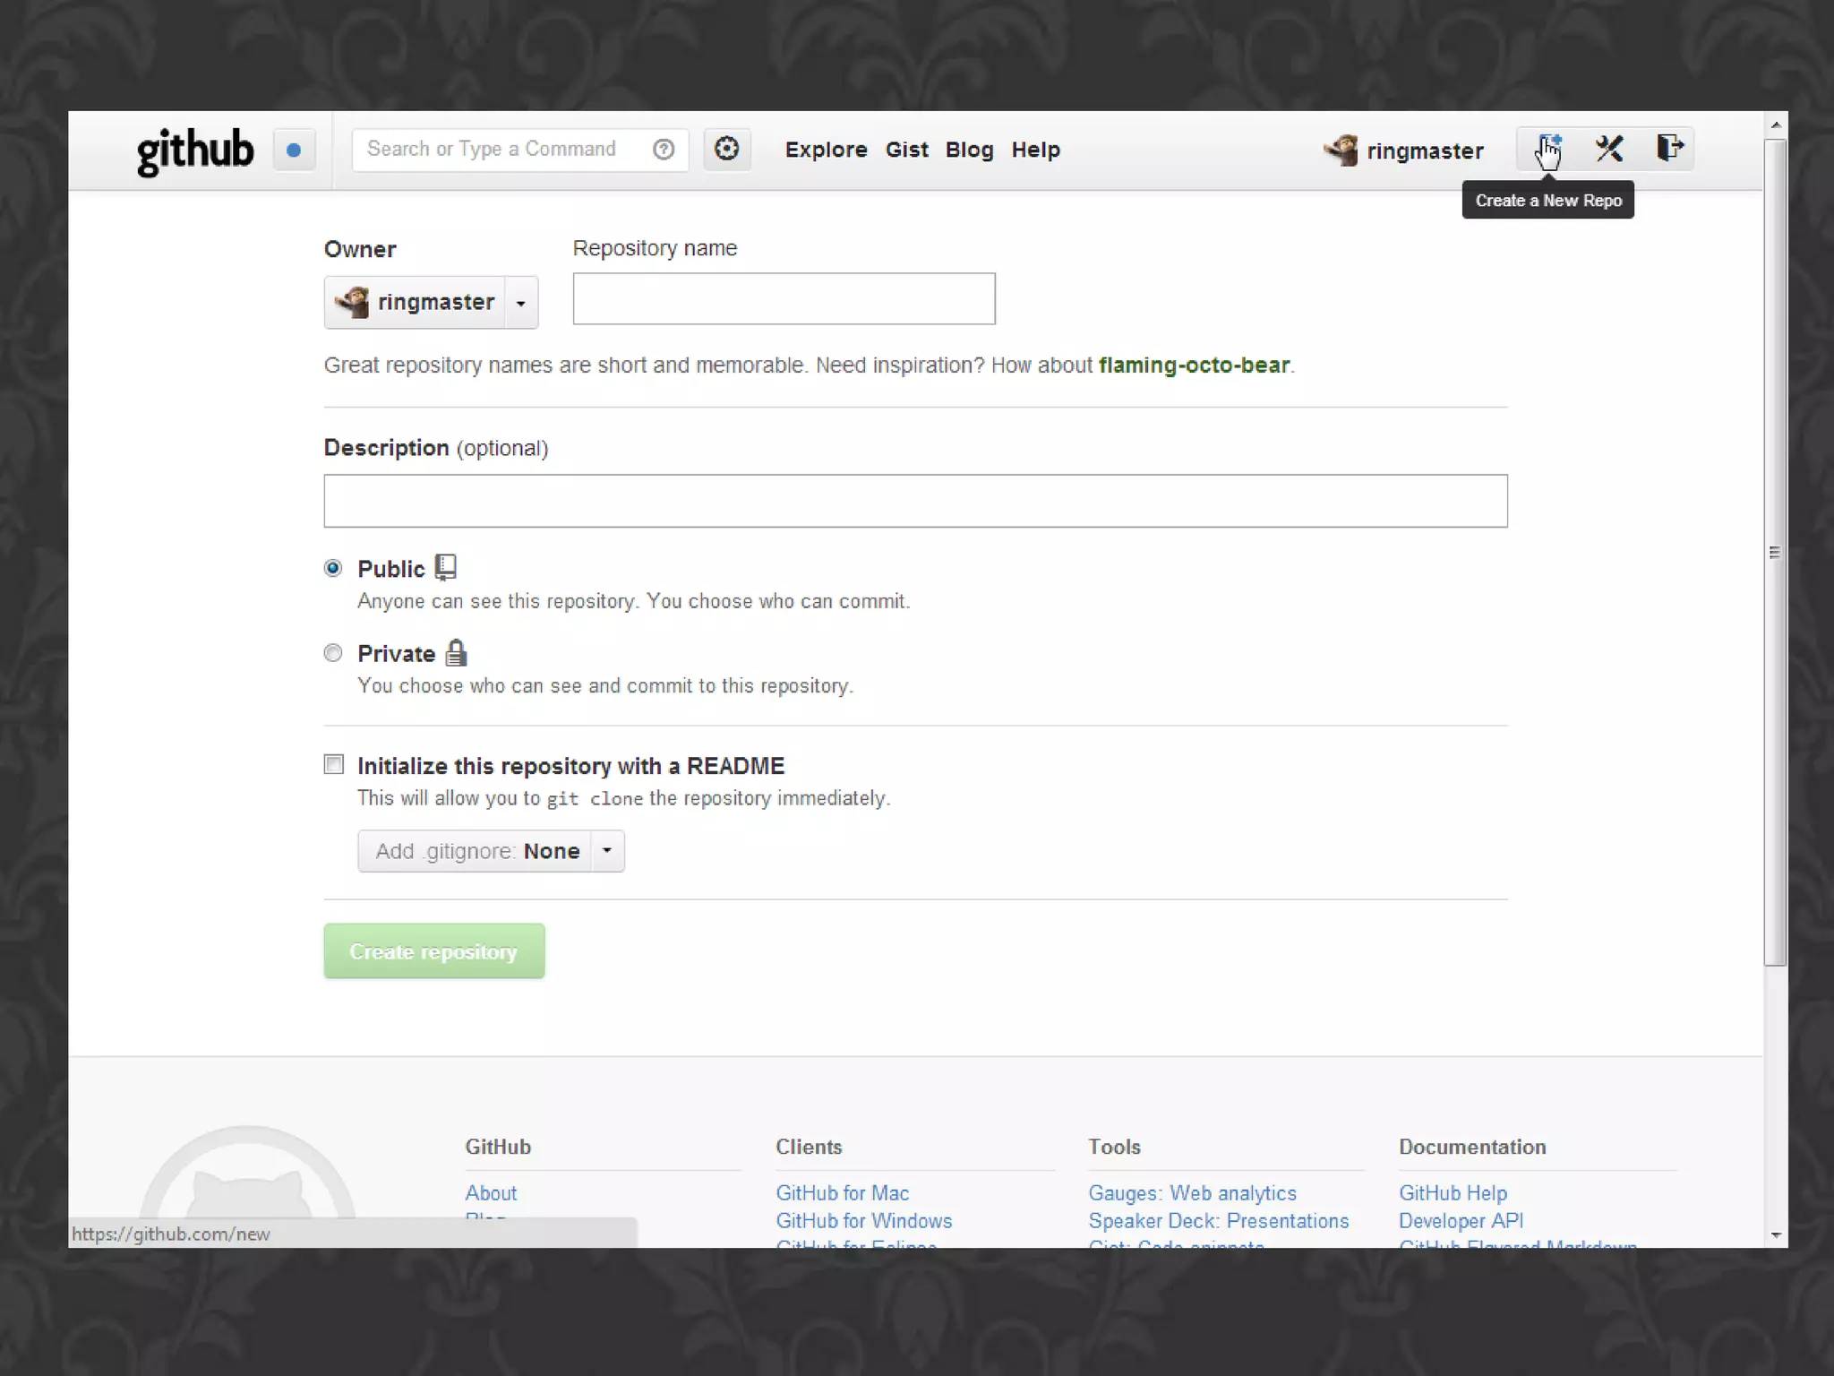This screenshot has height=1376, width=1834.
Task: Use suggested name flaming-octo-bear link
Action: [x=1194, y=365]
